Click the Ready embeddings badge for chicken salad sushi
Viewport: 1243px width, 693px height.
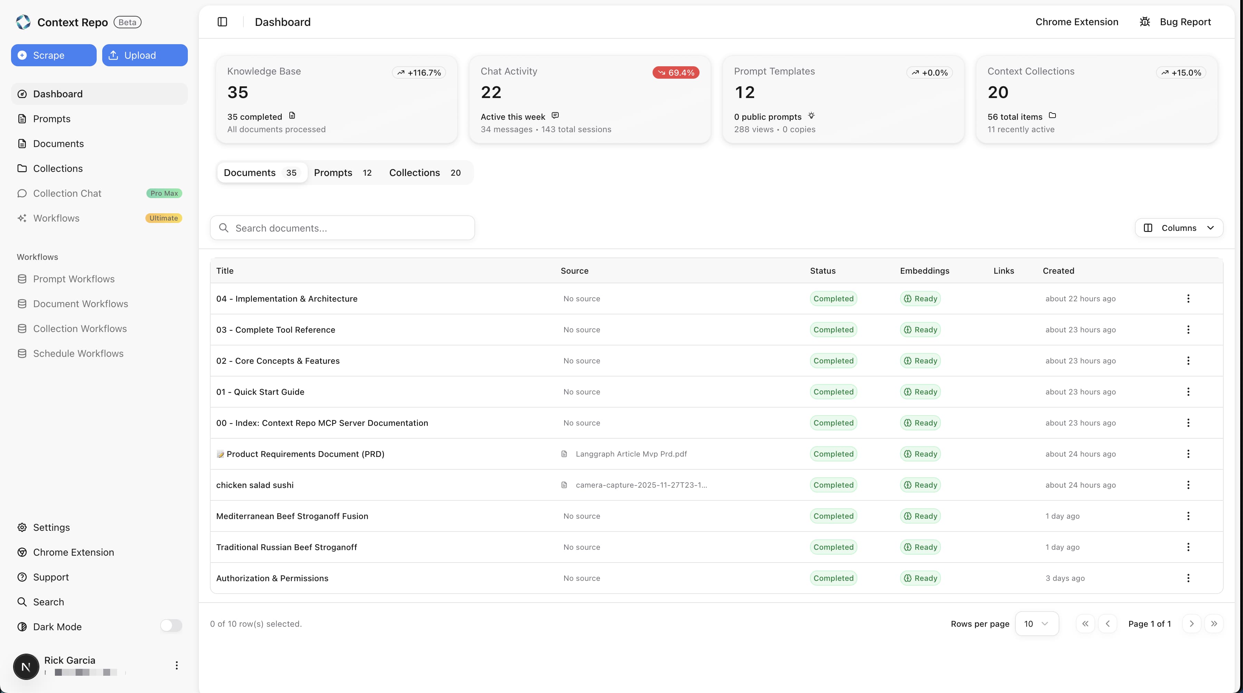920,485
